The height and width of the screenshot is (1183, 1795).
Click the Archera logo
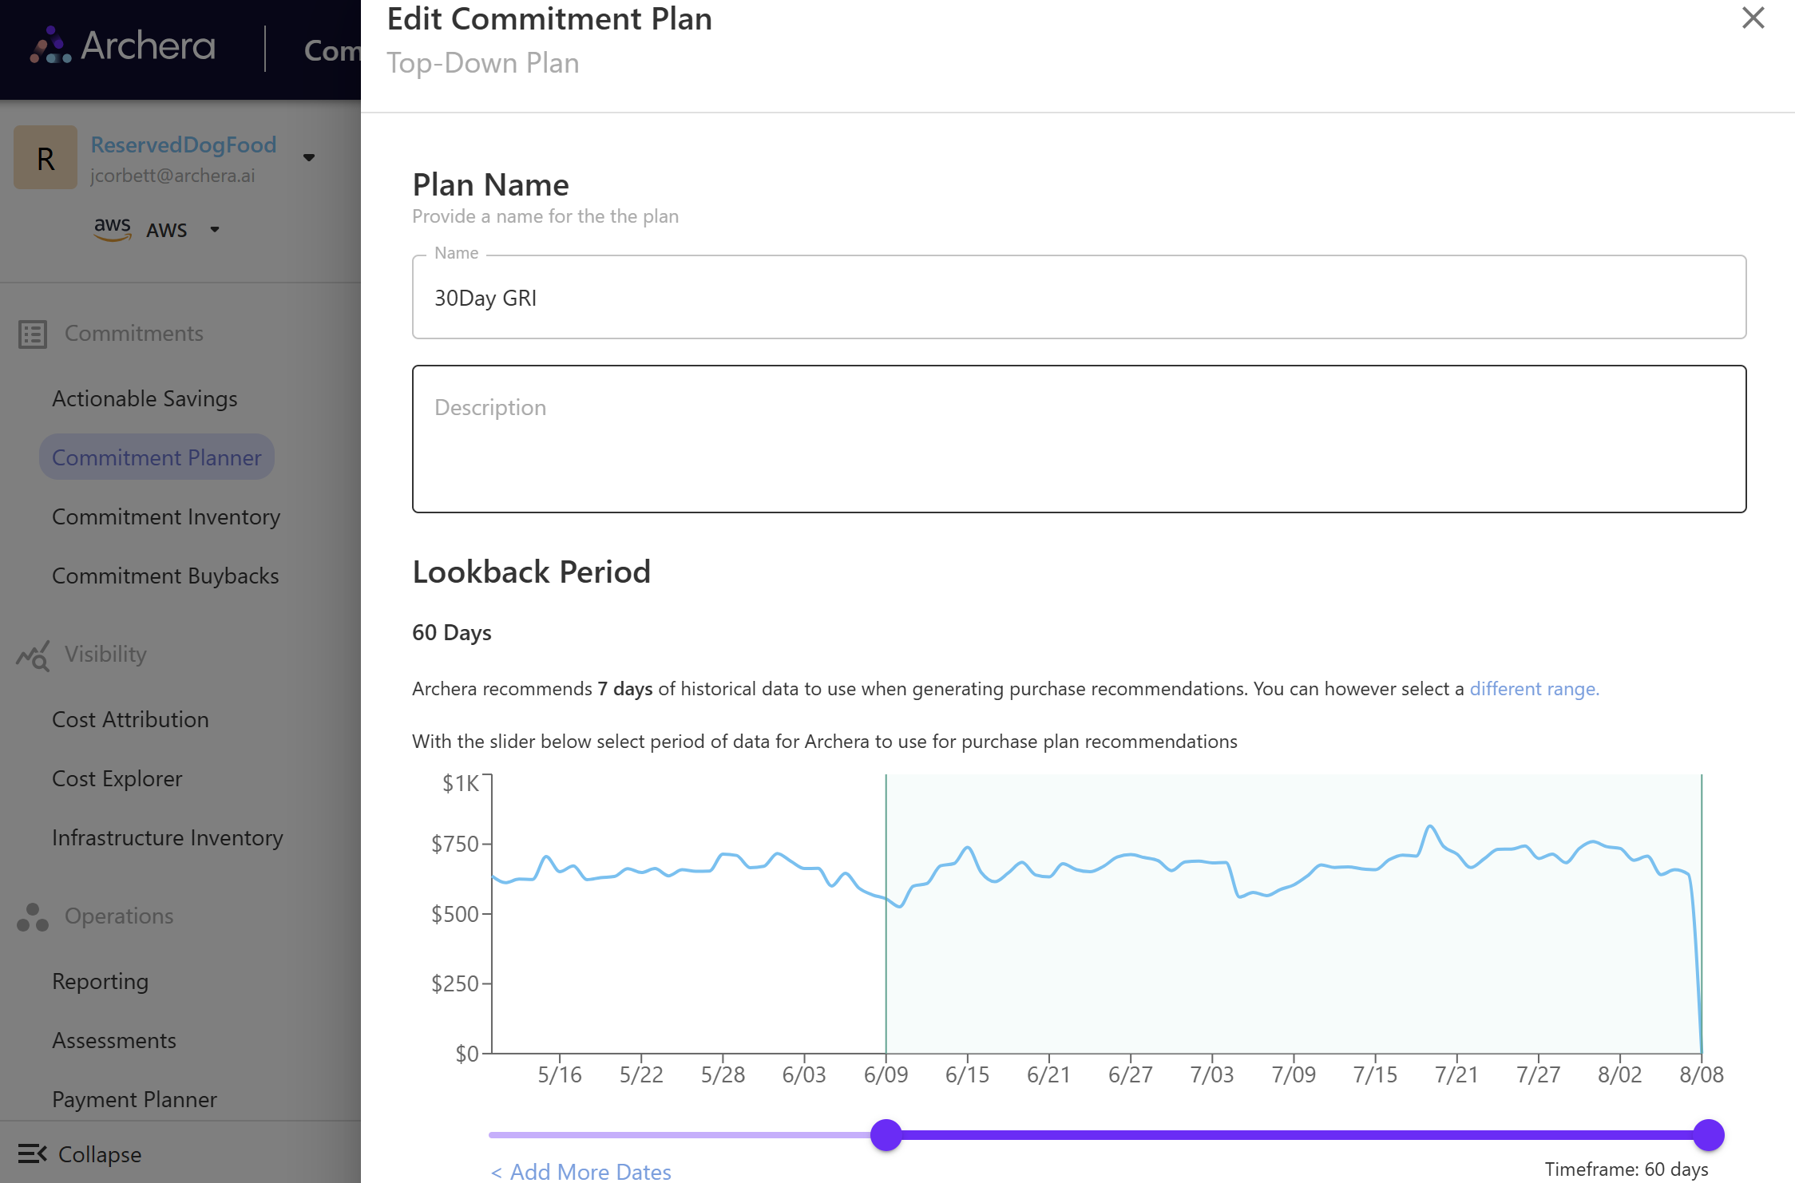point(121,48)
